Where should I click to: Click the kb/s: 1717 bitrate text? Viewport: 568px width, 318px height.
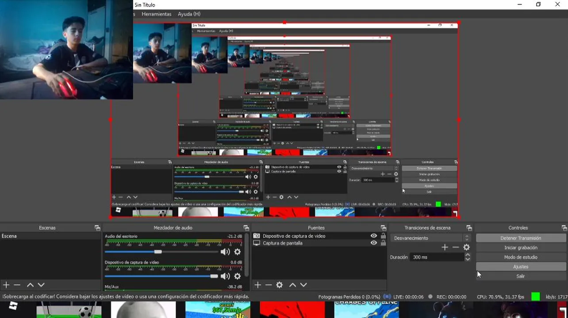pyautogui.click(x=556, y=297)
